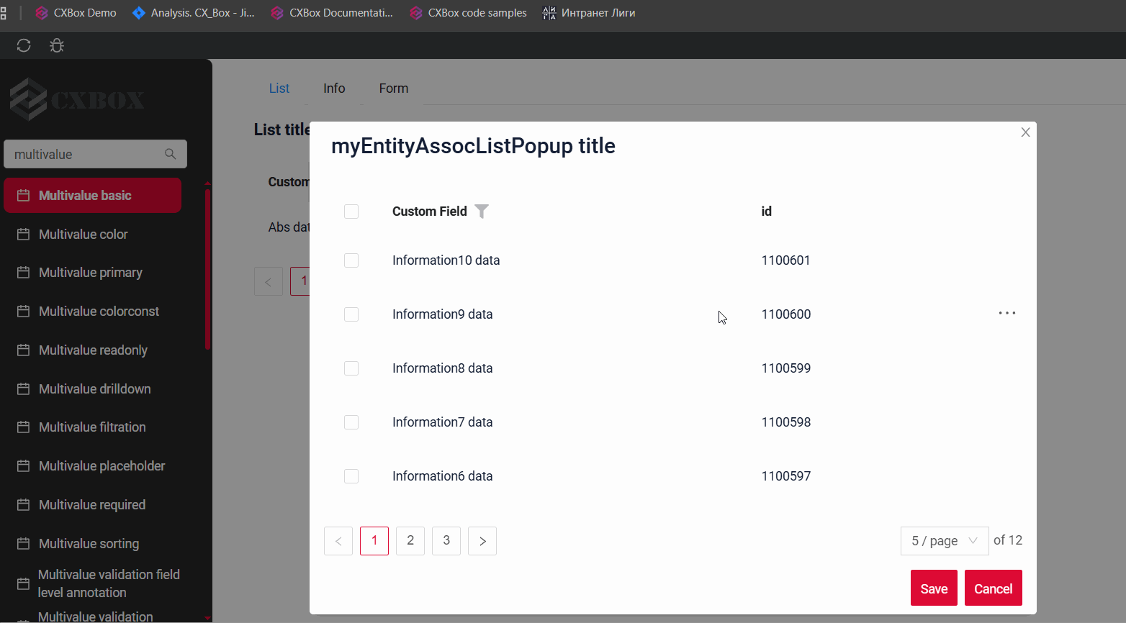The image size is (1126, 623).
Task: Click the search magnifier in sidebar search box
Action: coord(170,154)
